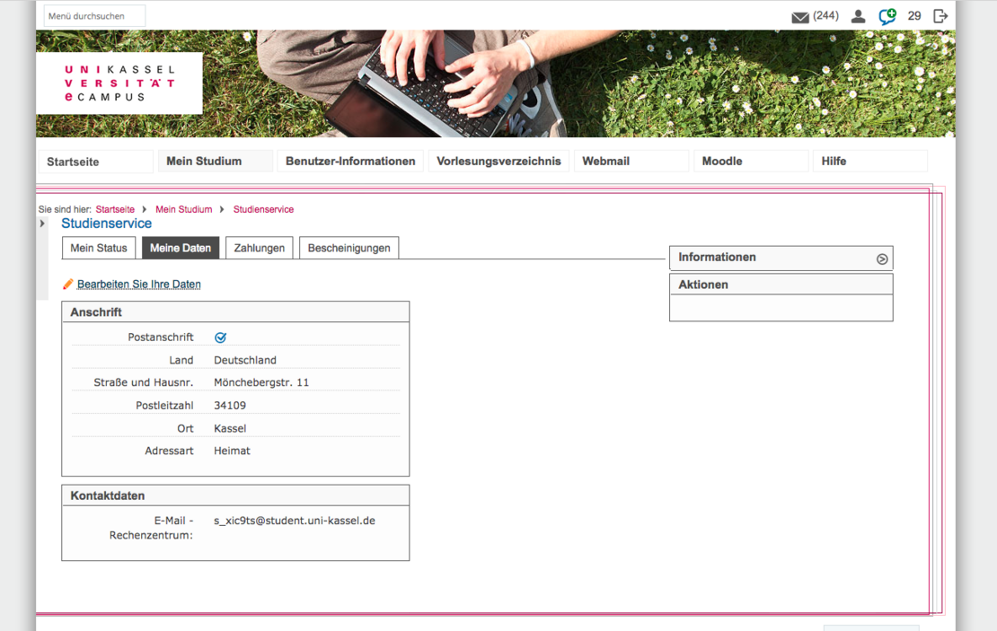
Task: Open the chat bubble icon
Action: [x=887, y=16]
